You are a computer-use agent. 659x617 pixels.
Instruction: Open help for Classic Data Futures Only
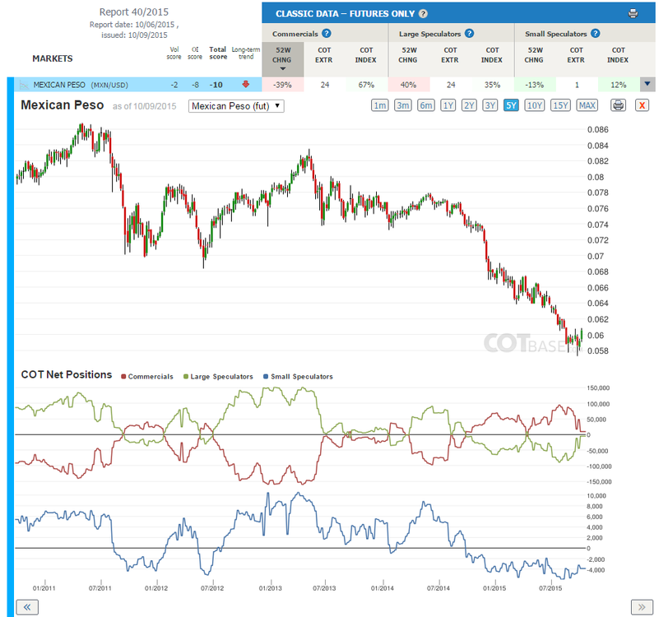tap(423, 13)
